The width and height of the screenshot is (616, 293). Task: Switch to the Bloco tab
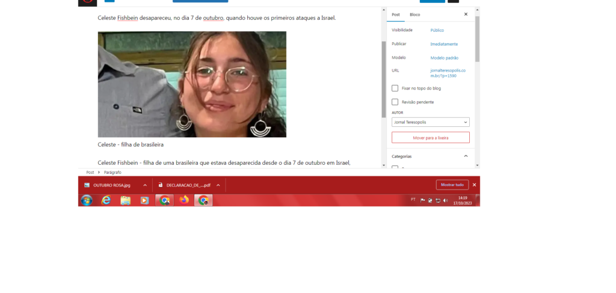415,14
